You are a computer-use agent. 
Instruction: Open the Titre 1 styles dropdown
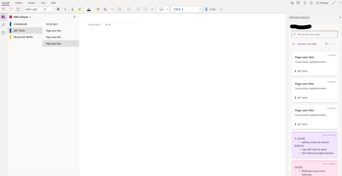coord(186,9)
